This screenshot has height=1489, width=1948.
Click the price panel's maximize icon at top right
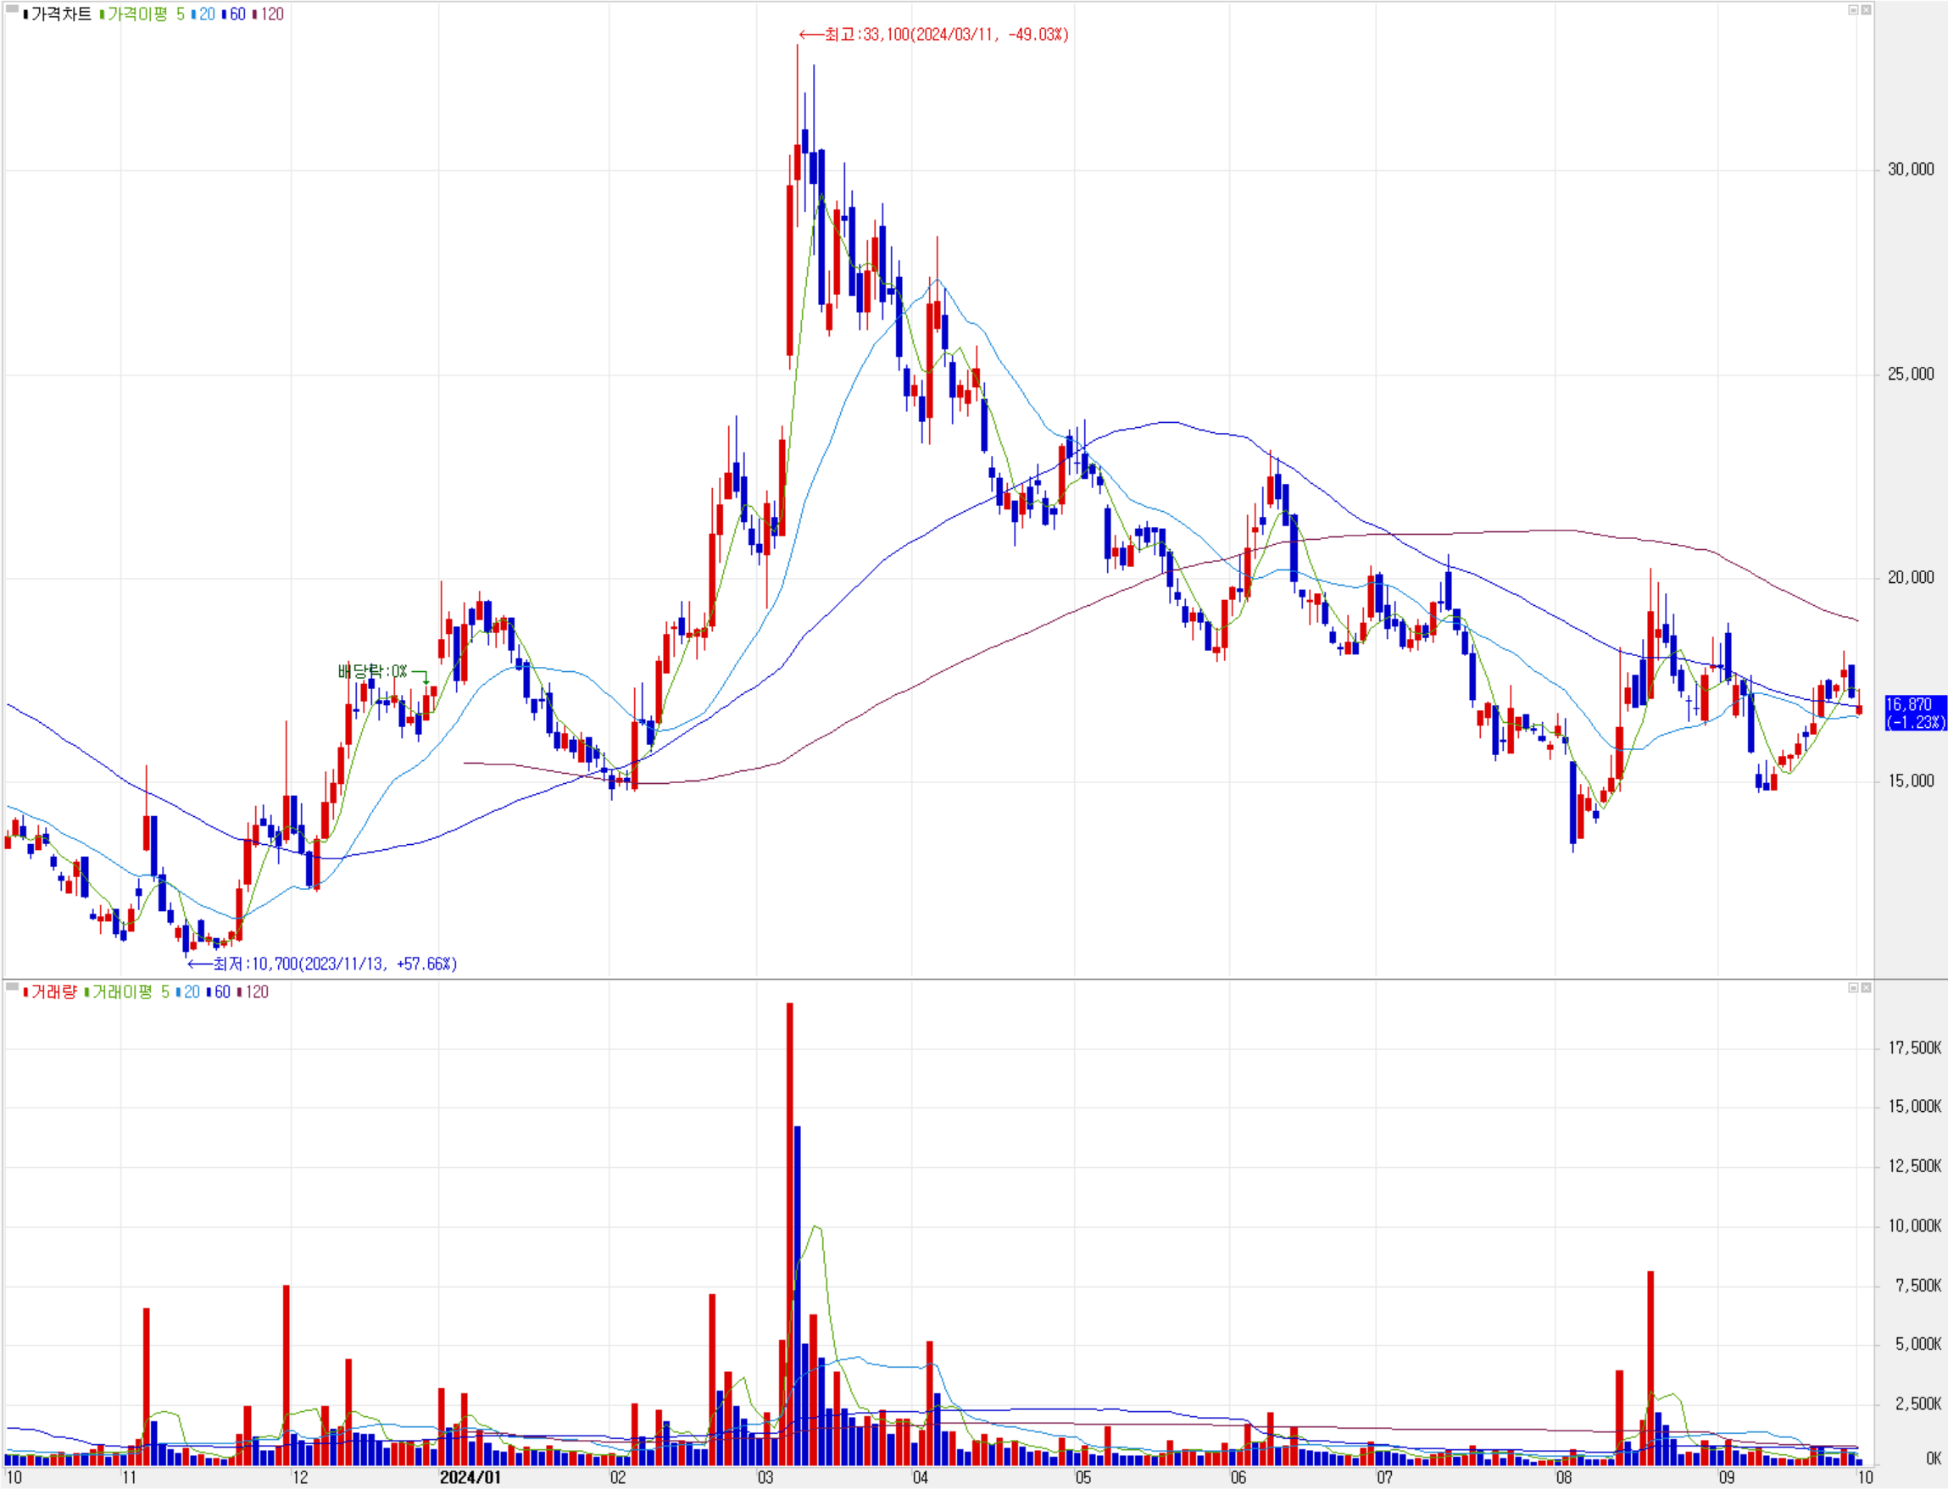1852,10
